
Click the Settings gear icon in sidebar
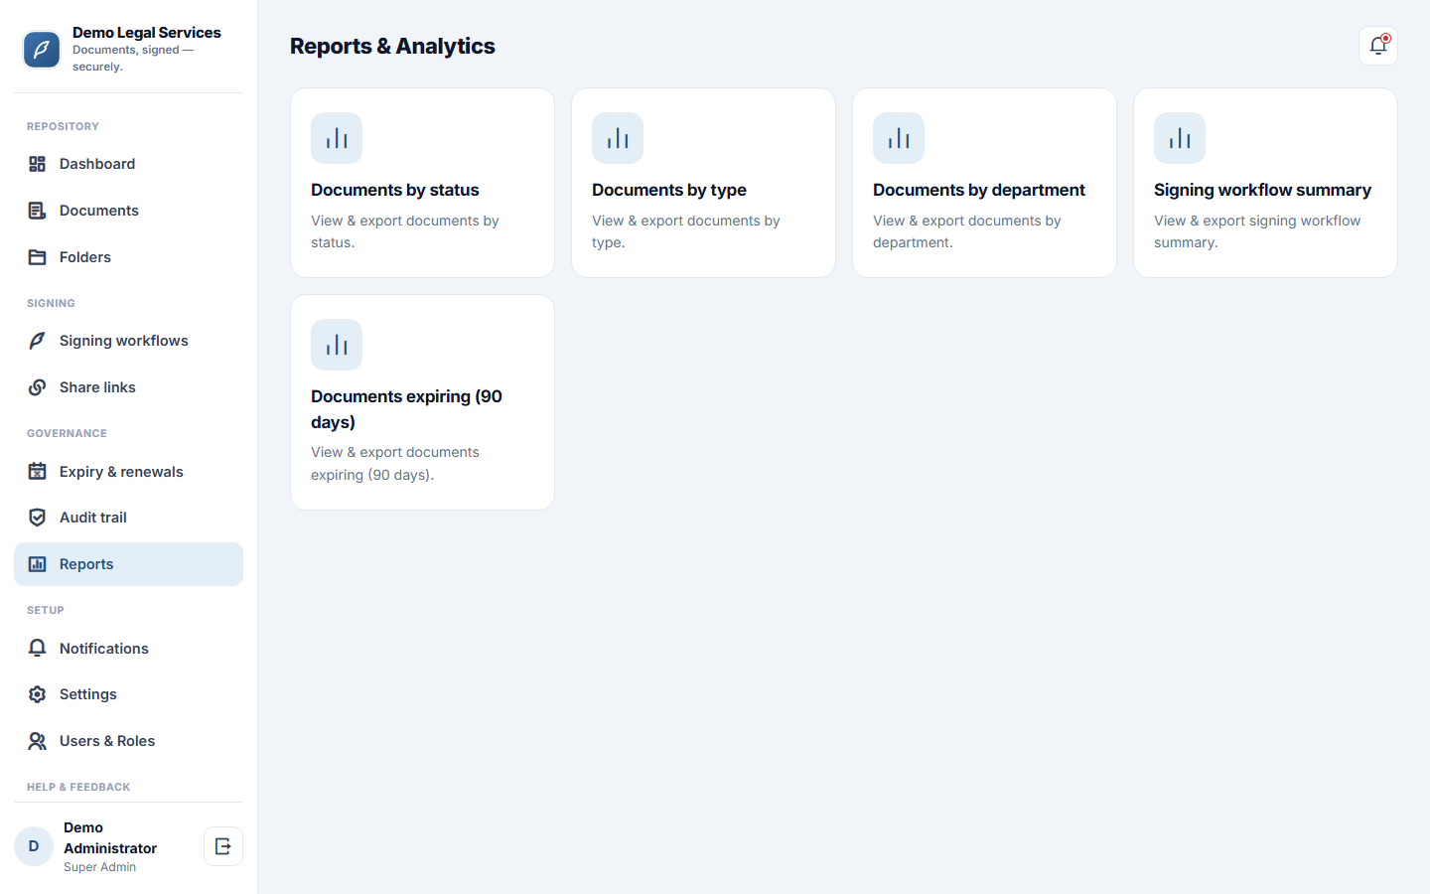click(x=38, y=694)
